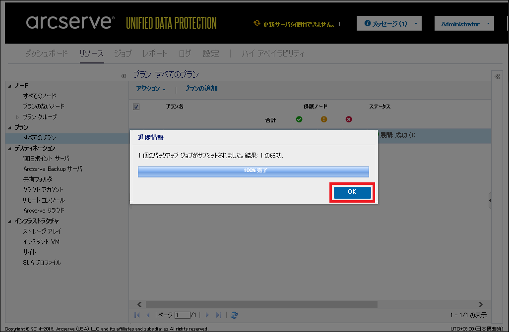Click the 展開: 成功 (1) status text
509x332 pixels.
click(x=398, y=135)
